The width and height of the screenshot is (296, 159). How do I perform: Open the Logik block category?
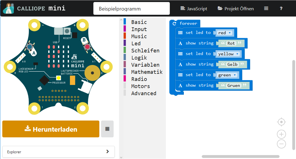click(139, 58)
